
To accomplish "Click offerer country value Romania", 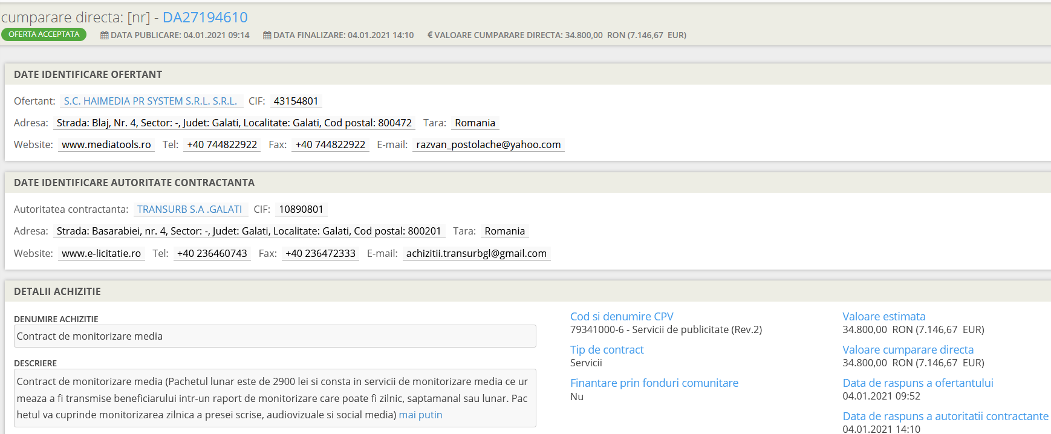I will coord(475,123).
